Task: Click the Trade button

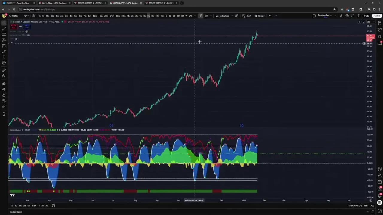Action: pos(366,16)
